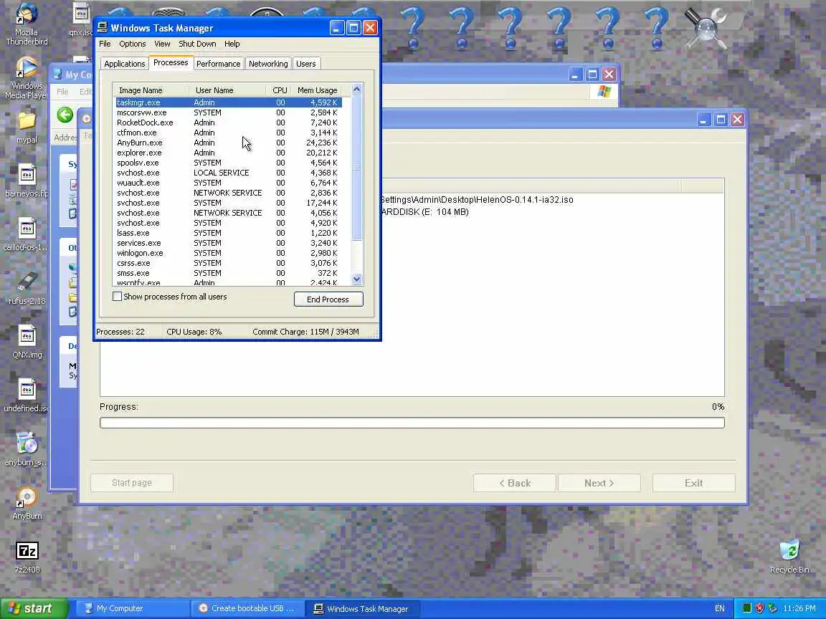Open the File menu in Task Manager
The height and width of the screenshot is (619, 826).
(x=105, y=44)
